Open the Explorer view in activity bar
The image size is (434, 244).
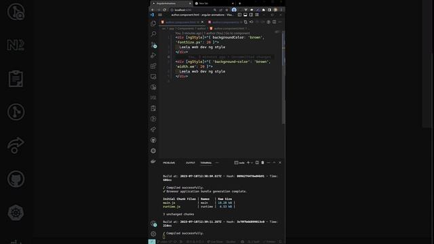153,24
